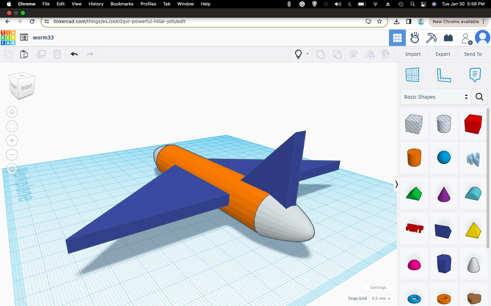
Task: Toggle show-all lightbulb visibility icon
Action: coord(298,54)
